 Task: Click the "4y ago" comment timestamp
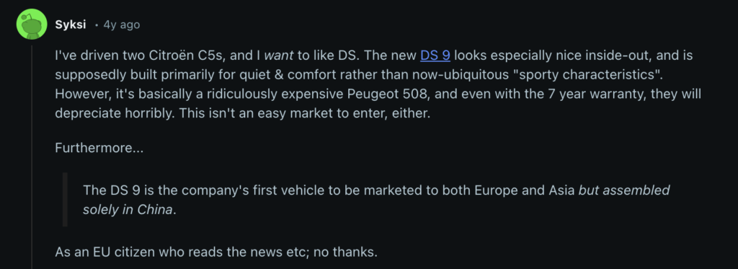(x=121, y=25)
